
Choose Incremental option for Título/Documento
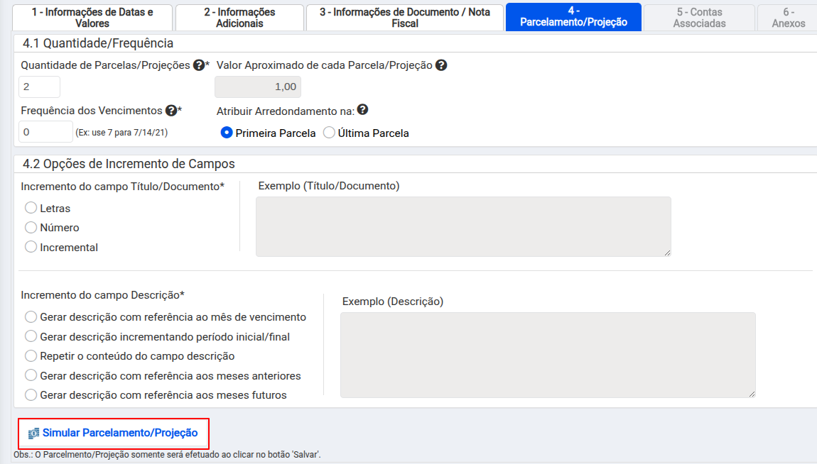(31, 247)
